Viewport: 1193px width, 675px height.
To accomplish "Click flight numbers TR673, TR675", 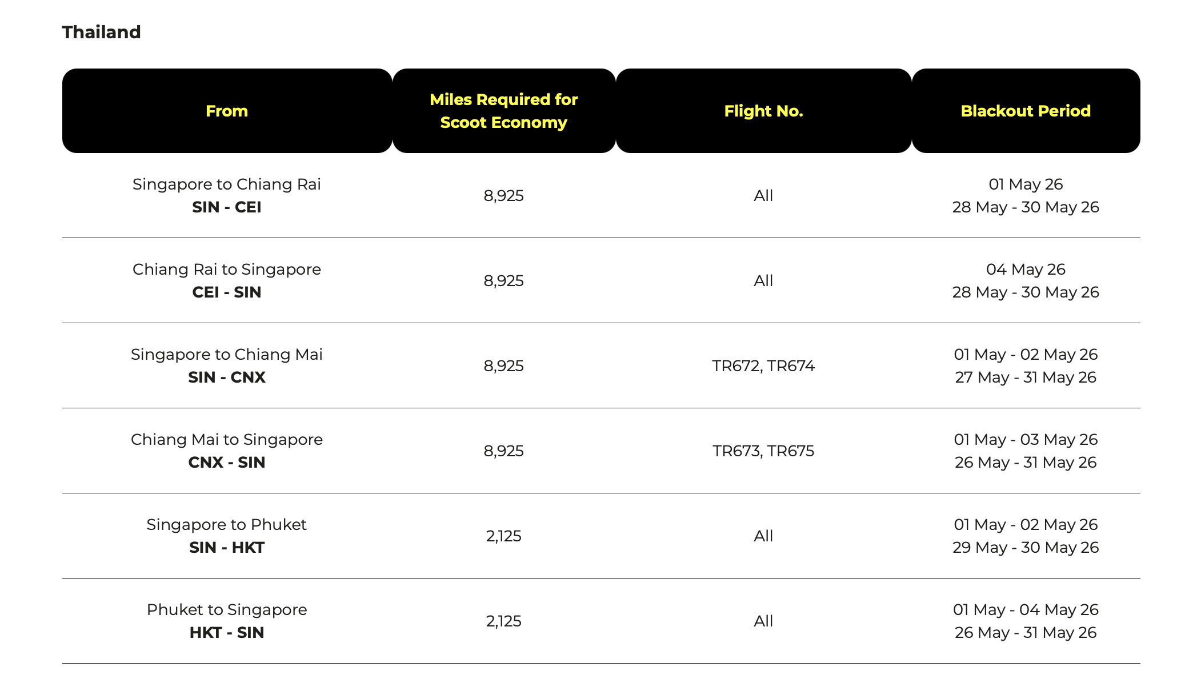I will pos(763,451).
